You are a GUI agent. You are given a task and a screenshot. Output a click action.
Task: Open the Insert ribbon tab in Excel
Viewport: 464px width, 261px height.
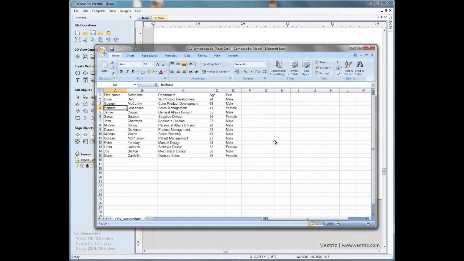(x=130, y=55)
